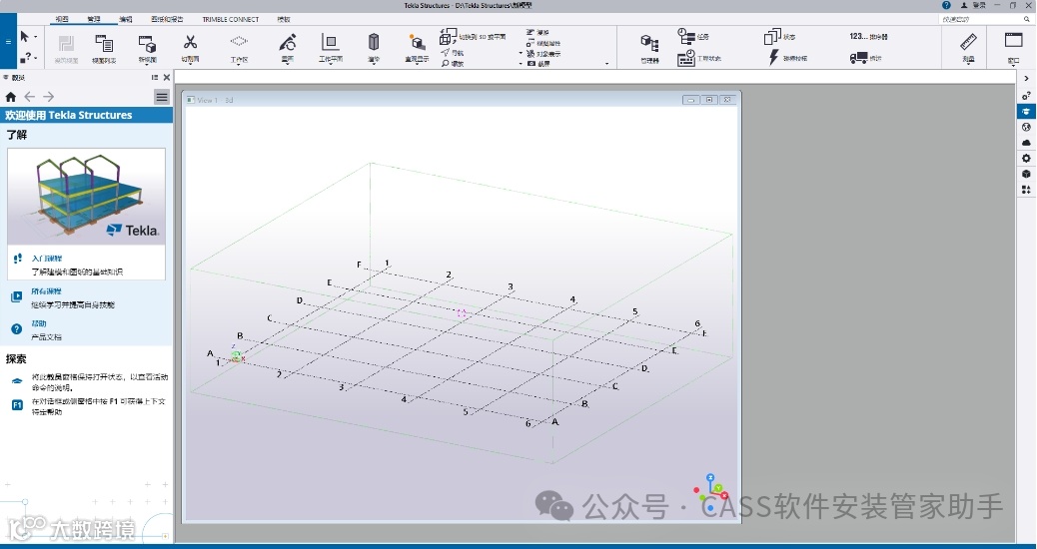Click the question-mark inquire tool
Screen dimensions: 1037x549
tap(26, 58)
